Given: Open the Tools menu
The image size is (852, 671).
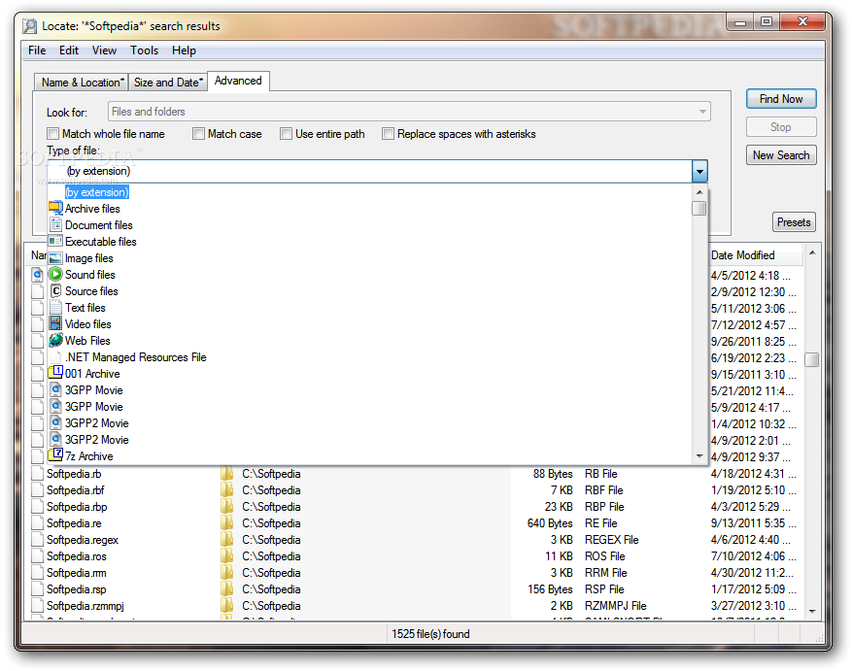Looking at the screenshot, I should (144, 50).
